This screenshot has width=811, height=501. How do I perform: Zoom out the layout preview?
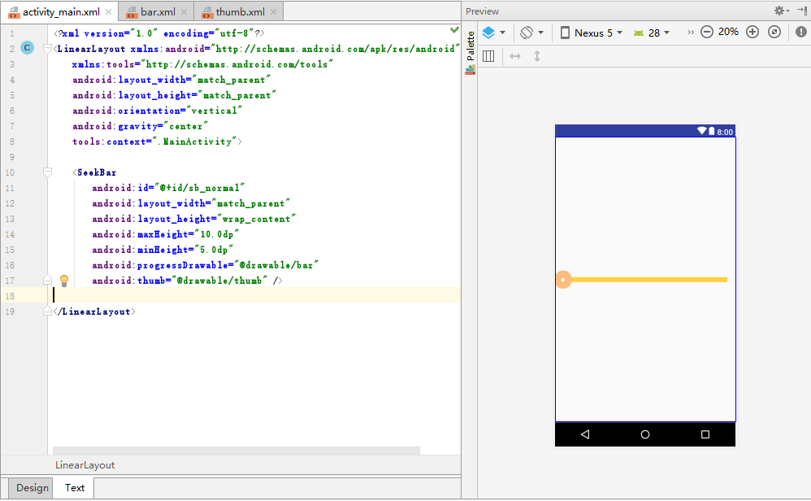coord(706,32)
